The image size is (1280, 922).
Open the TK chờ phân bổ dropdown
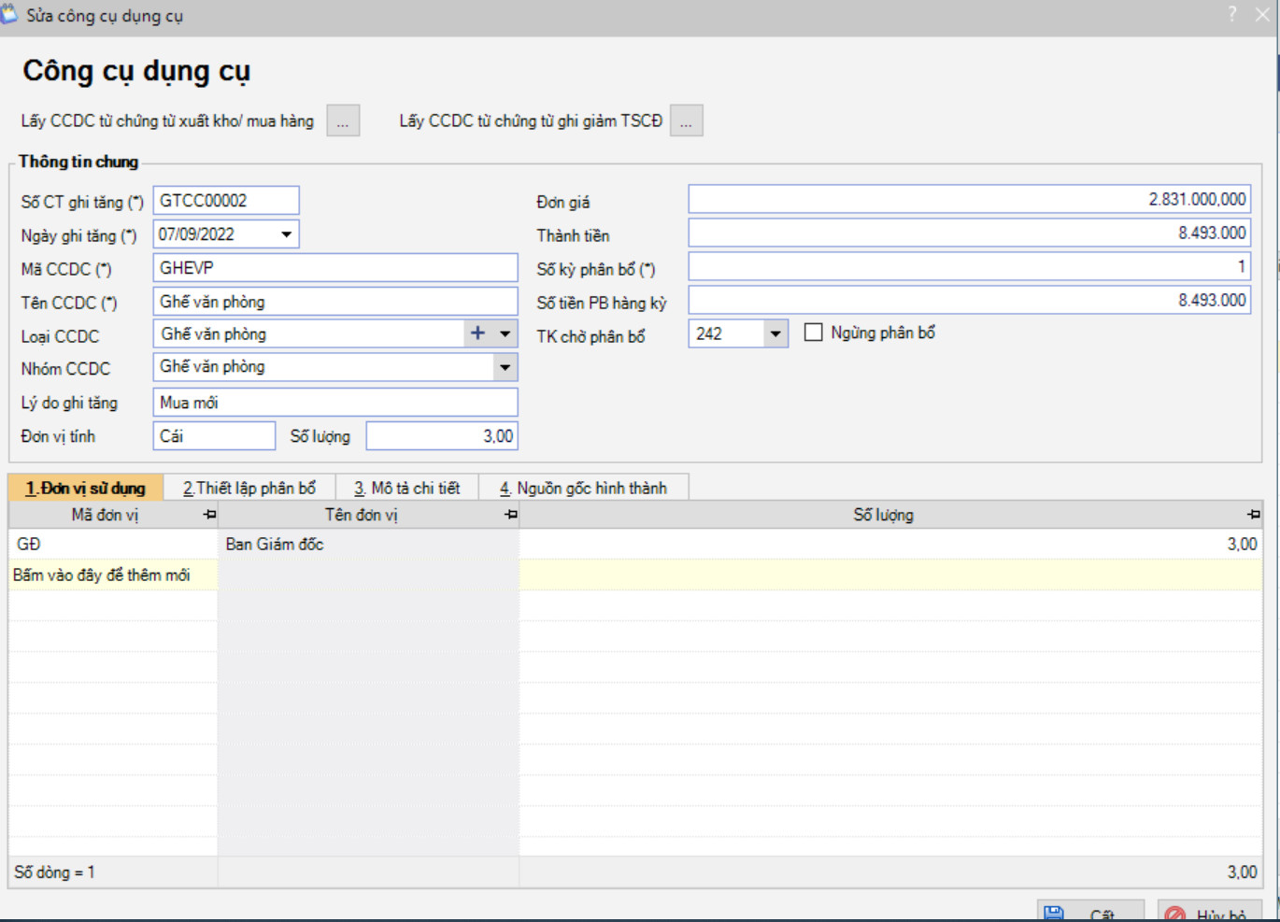pyautogui.click(x=775, y=333)
